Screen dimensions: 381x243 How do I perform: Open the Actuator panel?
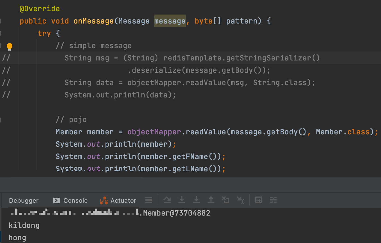click(x=123, y=200)
